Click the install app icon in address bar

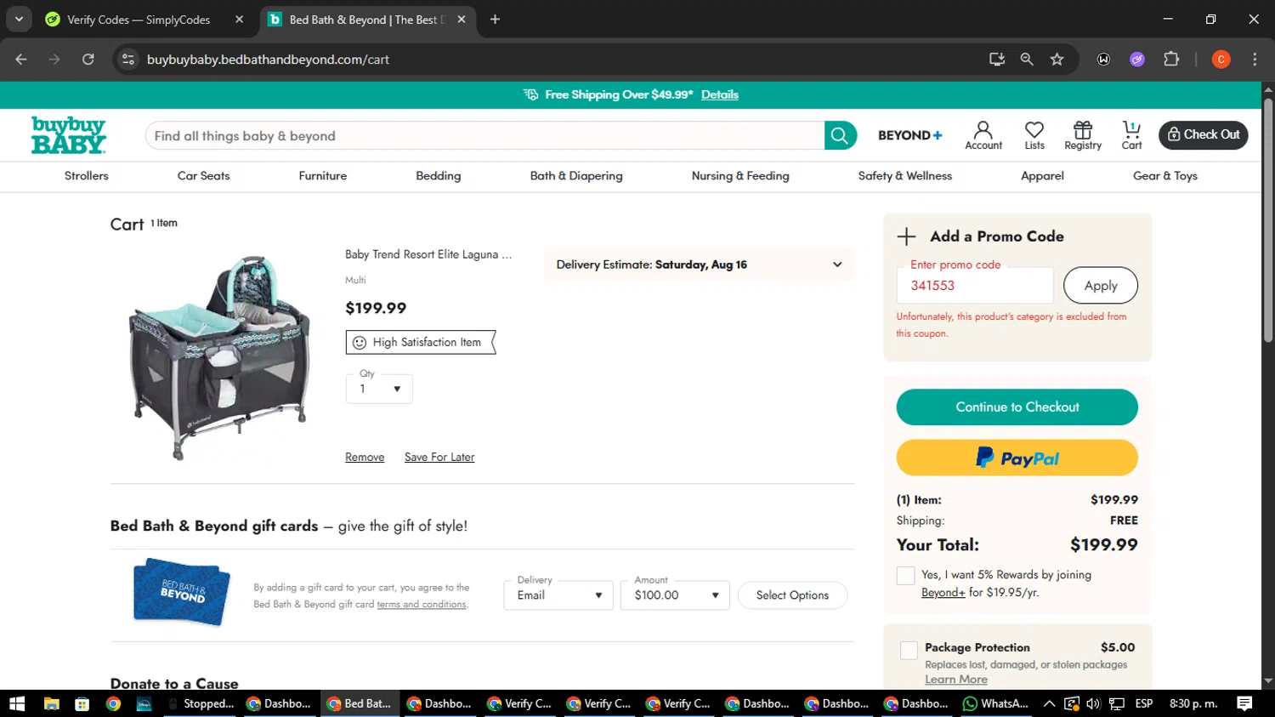click(997, 60)
